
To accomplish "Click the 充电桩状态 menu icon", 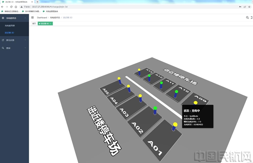I will 3,18.
